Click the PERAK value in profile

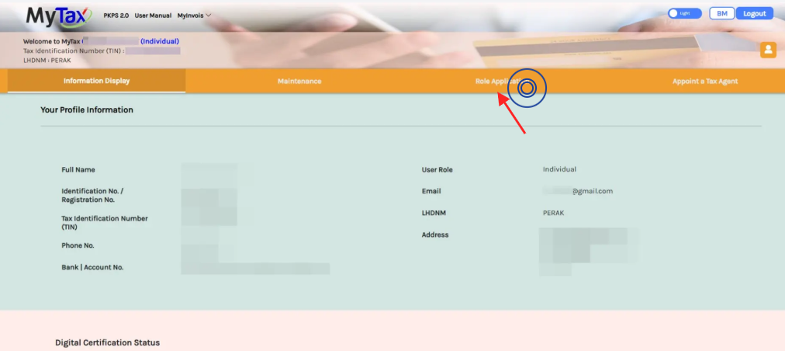tap(553, 213)
